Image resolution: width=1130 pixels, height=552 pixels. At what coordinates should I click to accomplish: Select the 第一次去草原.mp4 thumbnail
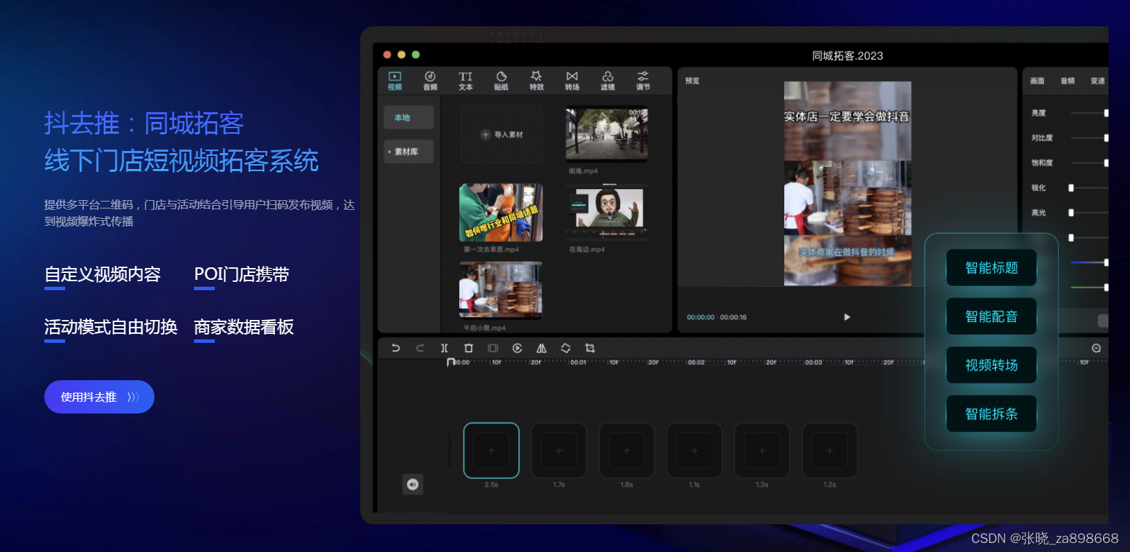tap(501, 212)
